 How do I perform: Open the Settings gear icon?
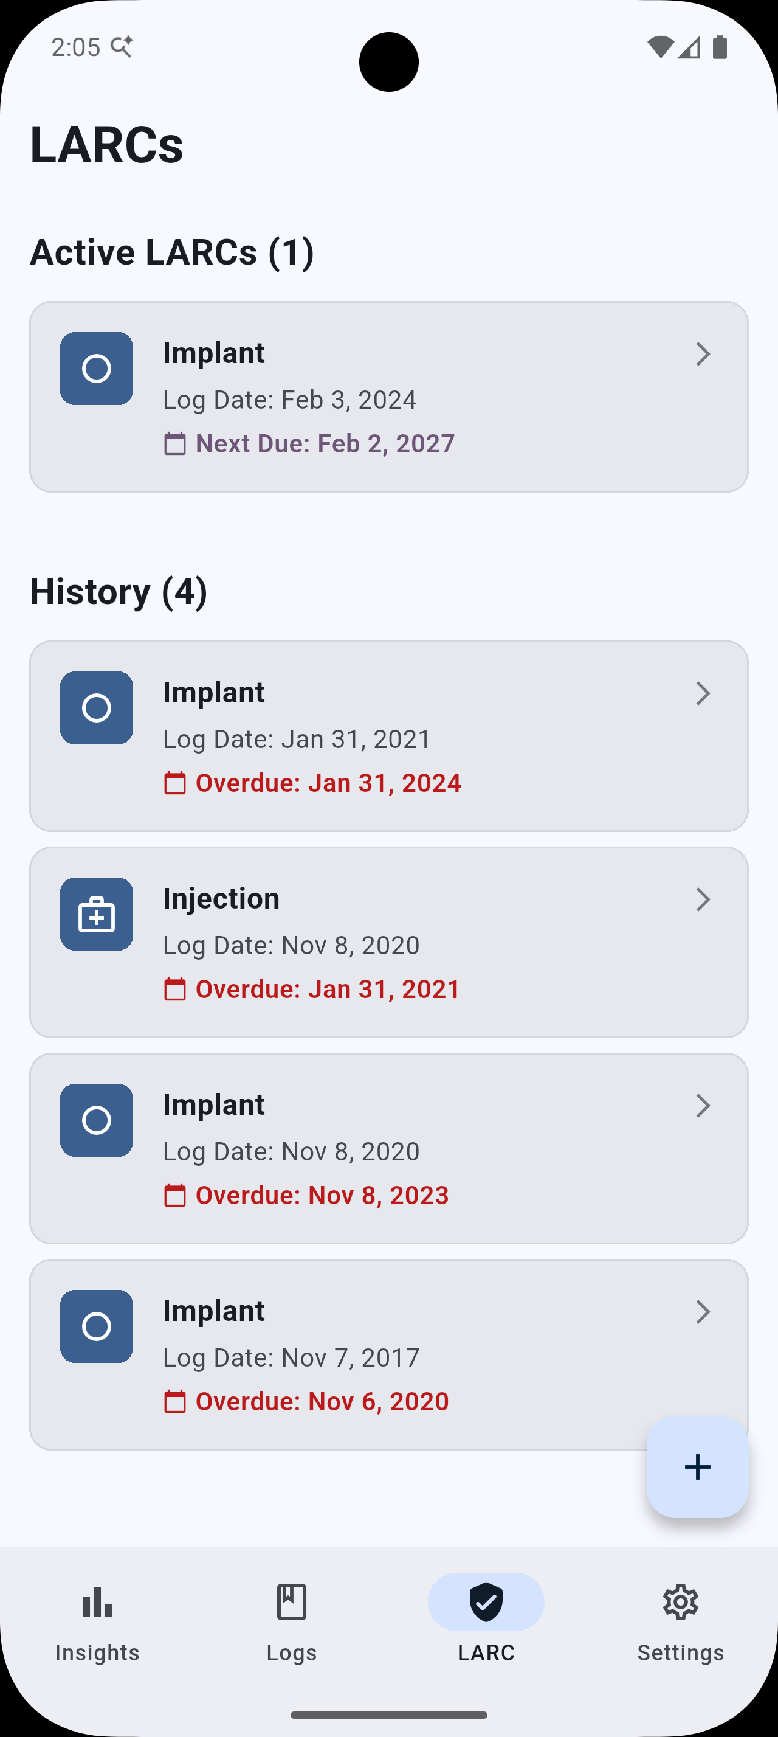tap(681, 1602)
